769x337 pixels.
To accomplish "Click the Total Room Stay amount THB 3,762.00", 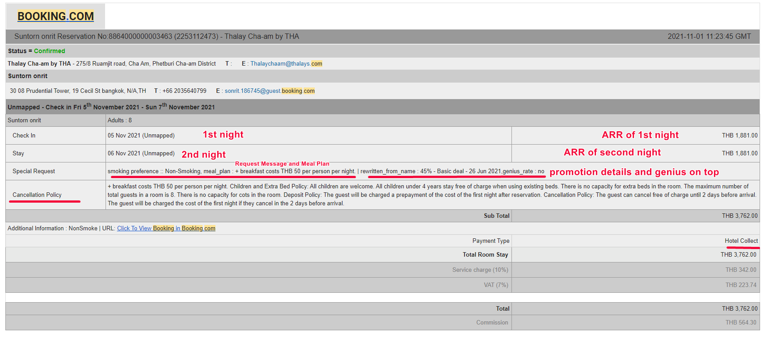I will click(x=739, y=255).
